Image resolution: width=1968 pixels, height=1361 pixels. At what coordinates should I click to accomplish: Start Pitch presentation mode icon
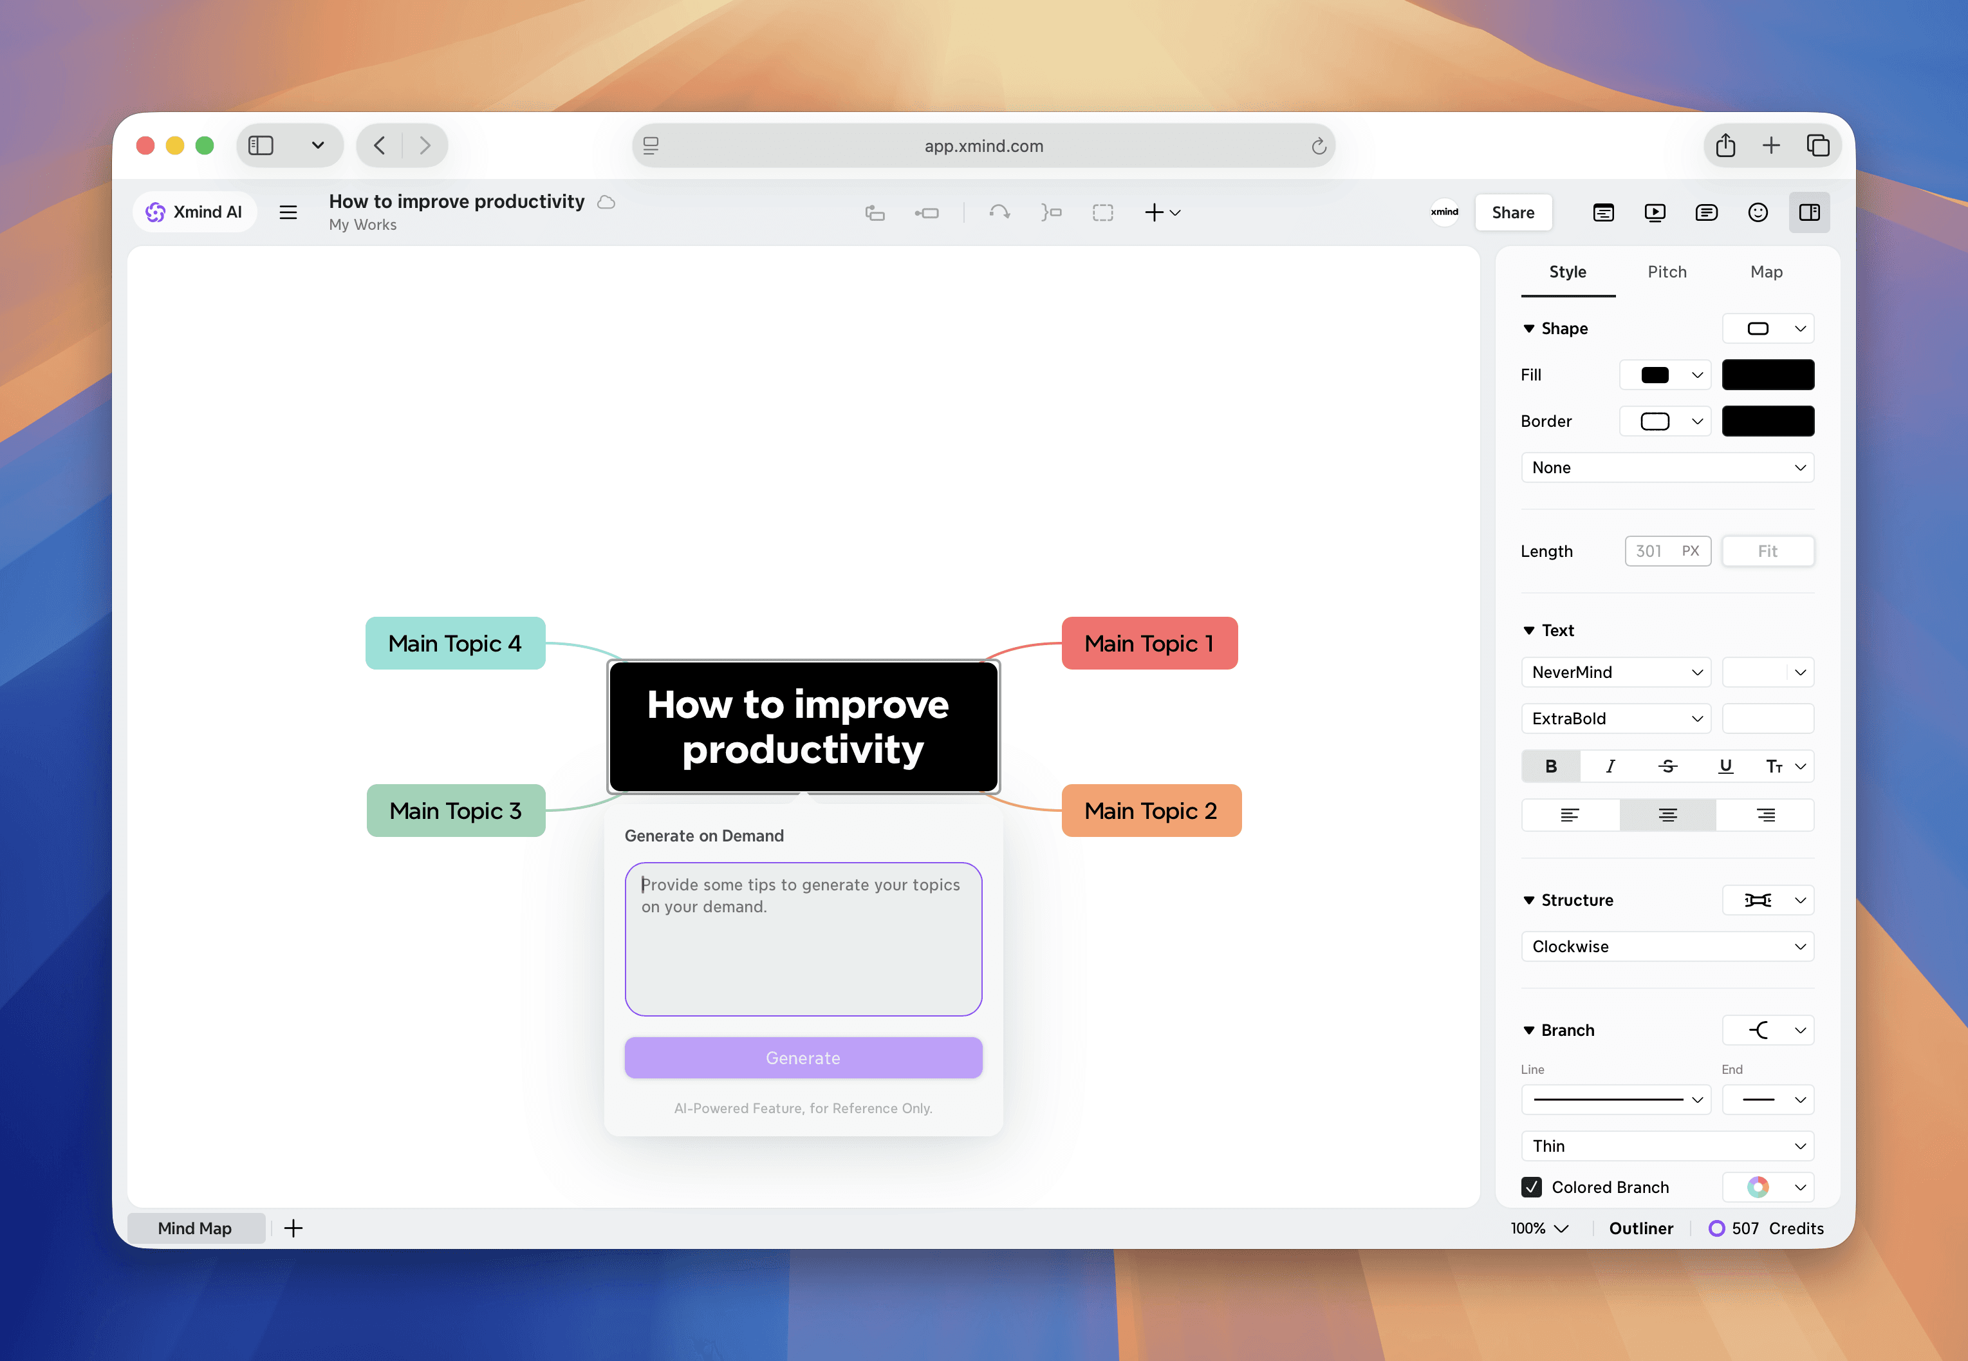1655,212
